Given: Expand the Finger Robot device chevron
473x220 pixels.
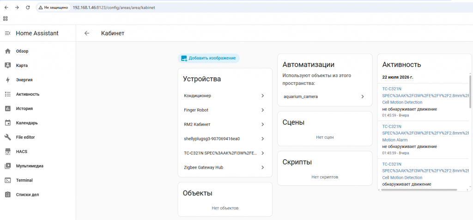Looking at the screenshot, I should point(262,110).
